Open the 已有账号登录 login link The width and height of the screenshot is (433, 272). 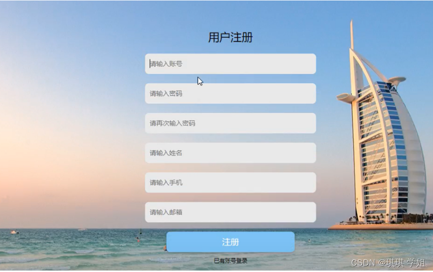click(230, 261)
